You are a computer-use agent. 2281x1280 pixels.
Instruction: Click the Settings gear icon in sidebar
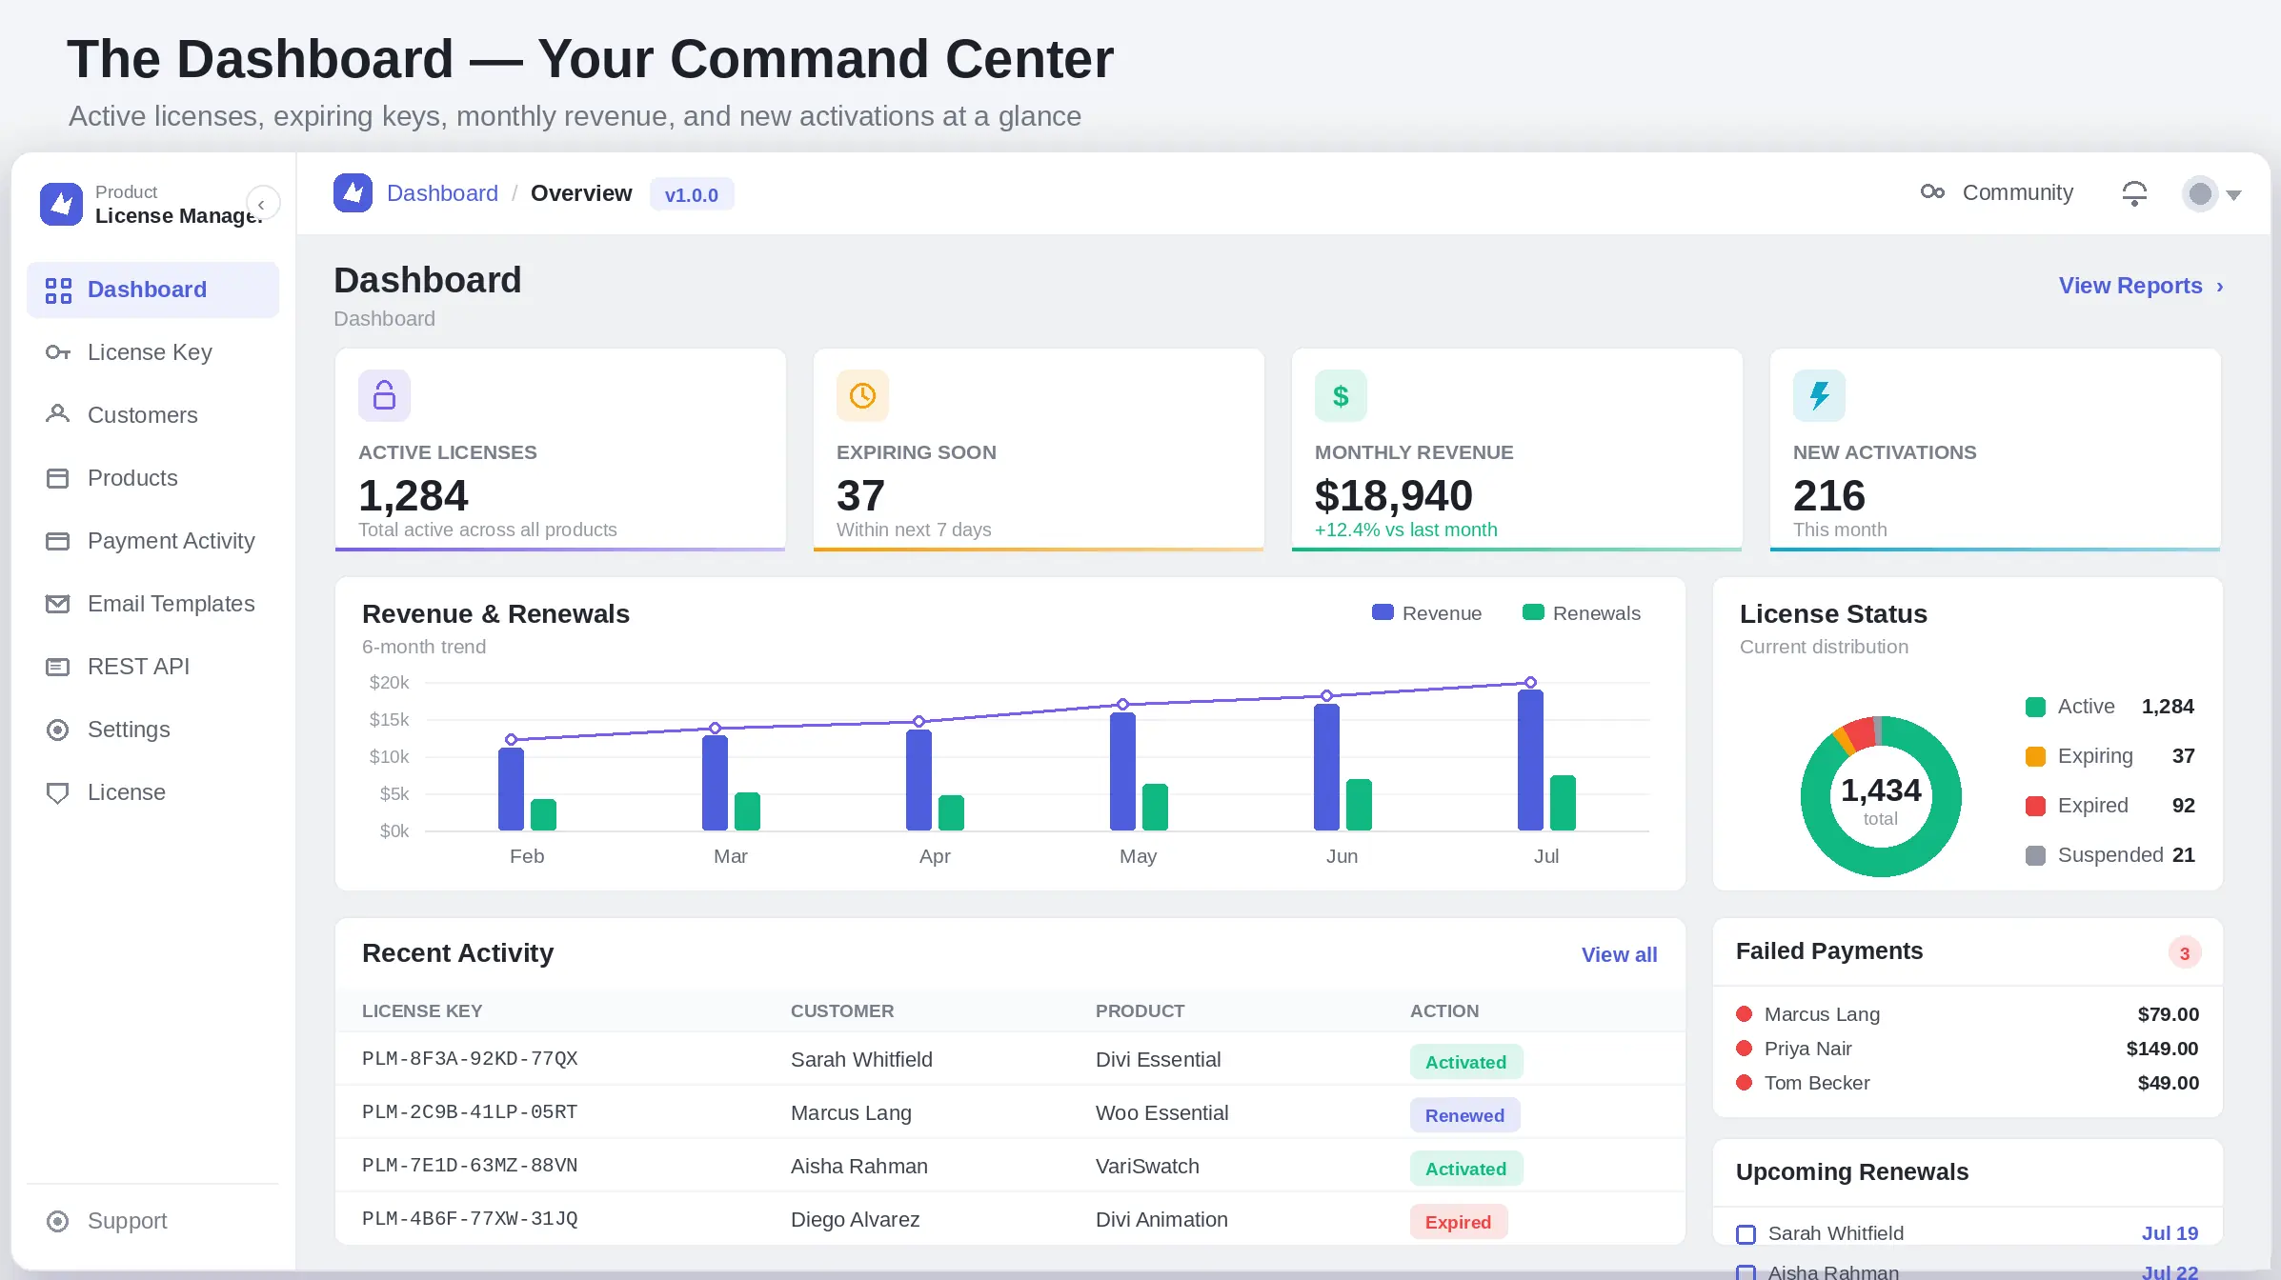pos(58,730)
